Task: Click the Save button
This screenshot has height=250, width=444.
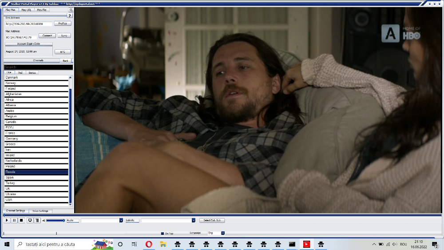Action: (x=64, y=36)
